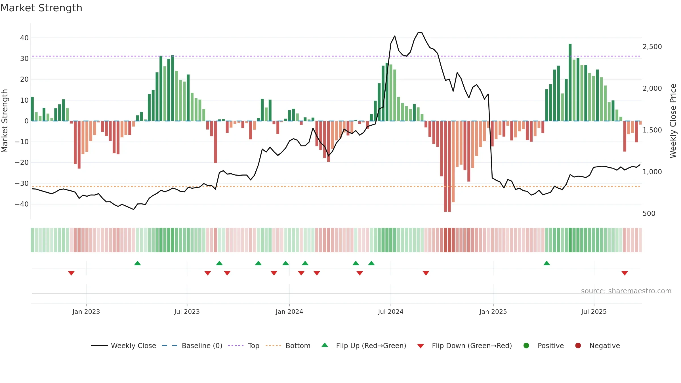The image size is (681, 383).
Task: Click the Jul 2025 x-axis label
Action: click(594, 312)
